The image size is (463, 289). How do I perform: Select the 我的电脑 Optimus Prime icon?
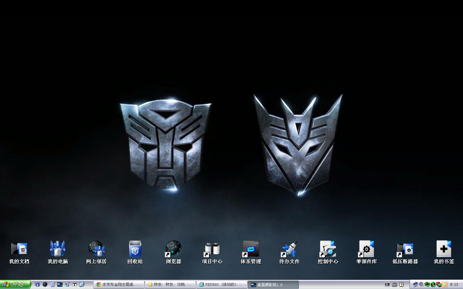tap(58, 249)
